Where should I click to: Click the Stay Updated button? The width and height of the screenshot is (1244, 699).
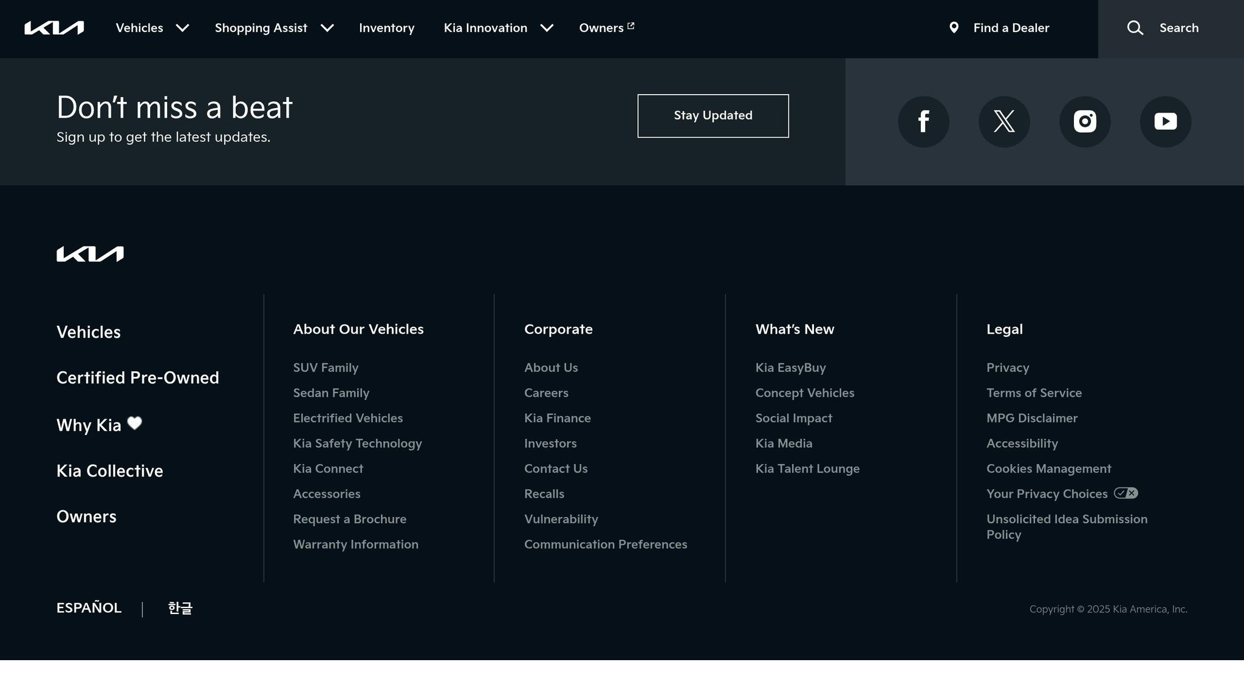[713, 115]
